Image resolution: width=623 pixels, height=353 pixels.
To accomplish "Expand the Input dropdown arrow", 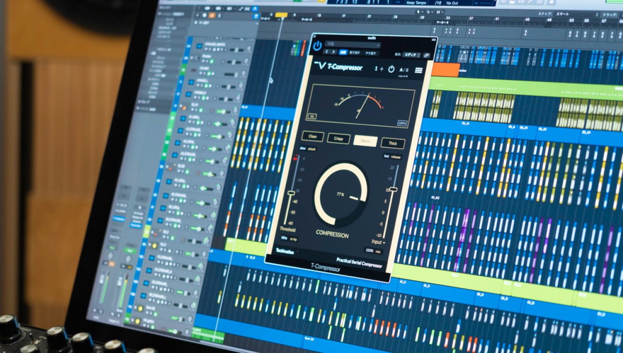I will click(x=384, y=242).
